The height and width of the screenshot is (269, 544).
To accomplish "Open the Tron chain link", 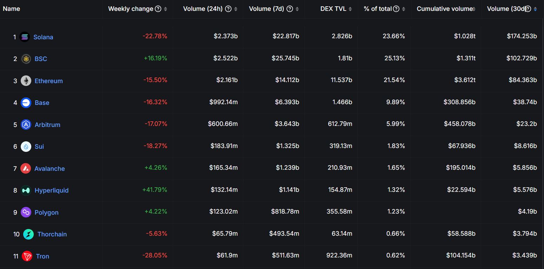I will [x=42, y=256].
